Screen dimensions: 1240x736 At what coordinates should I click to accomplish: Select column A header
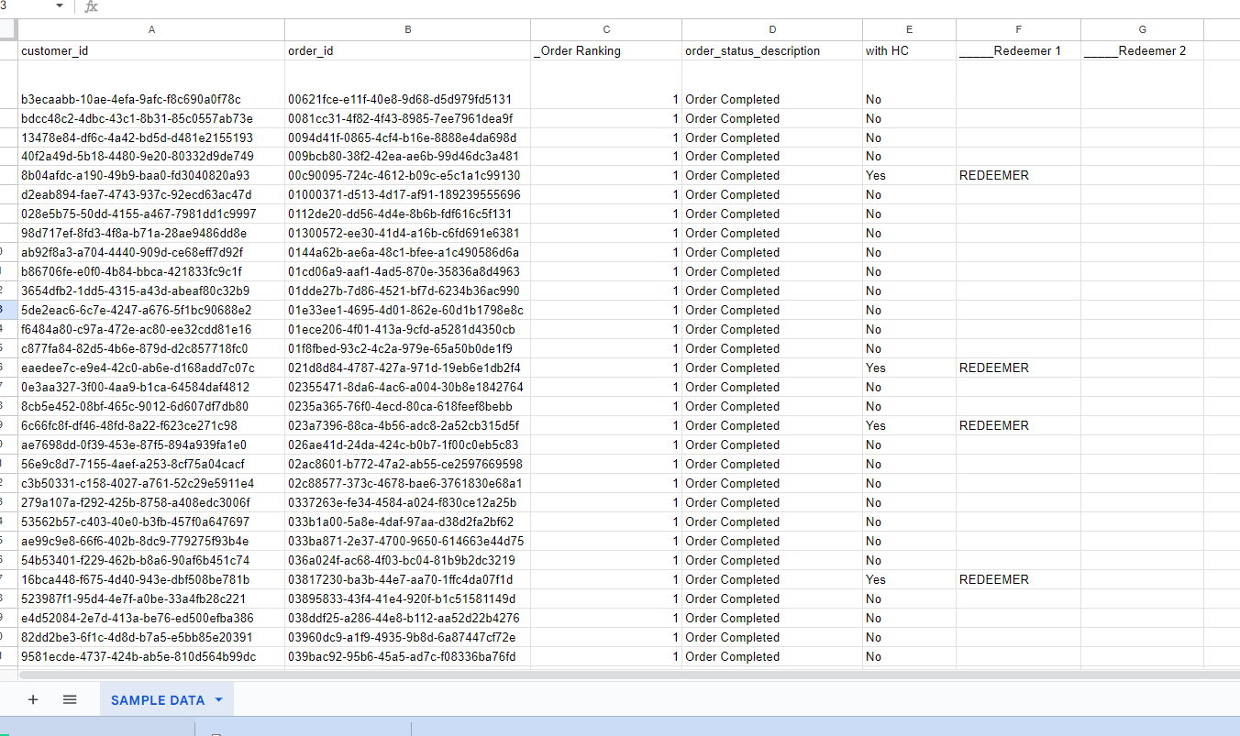click(151, 29)
